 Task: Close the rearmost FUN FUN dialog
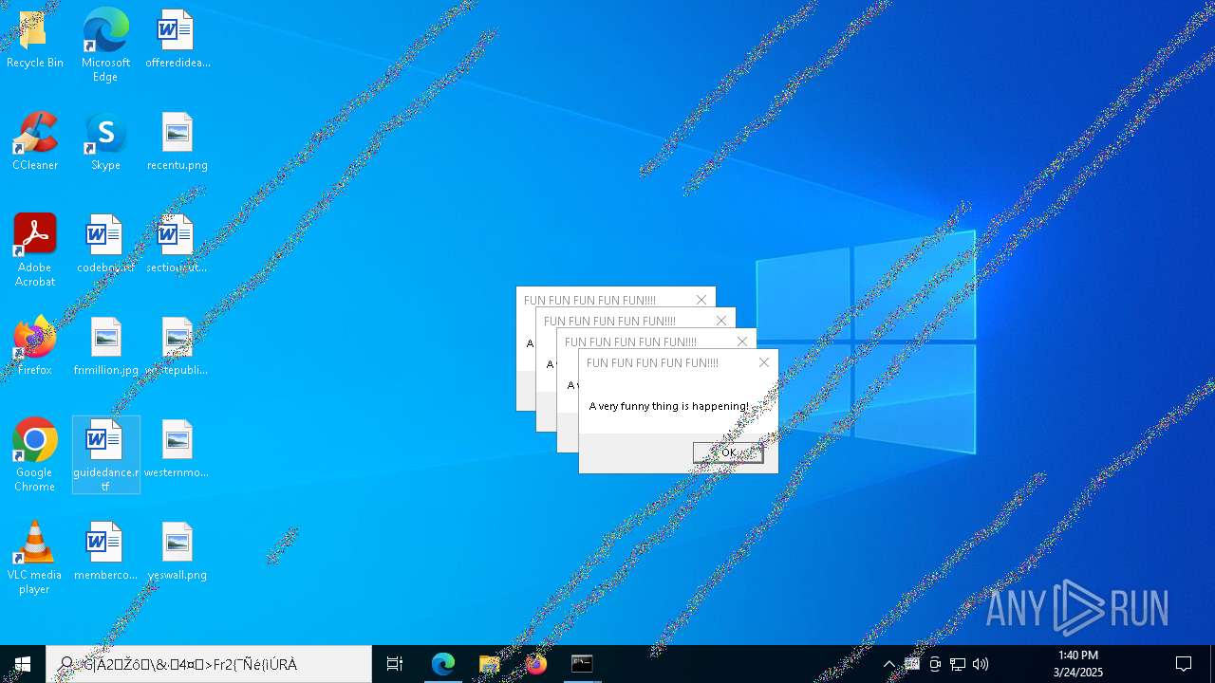click(701, 300)
